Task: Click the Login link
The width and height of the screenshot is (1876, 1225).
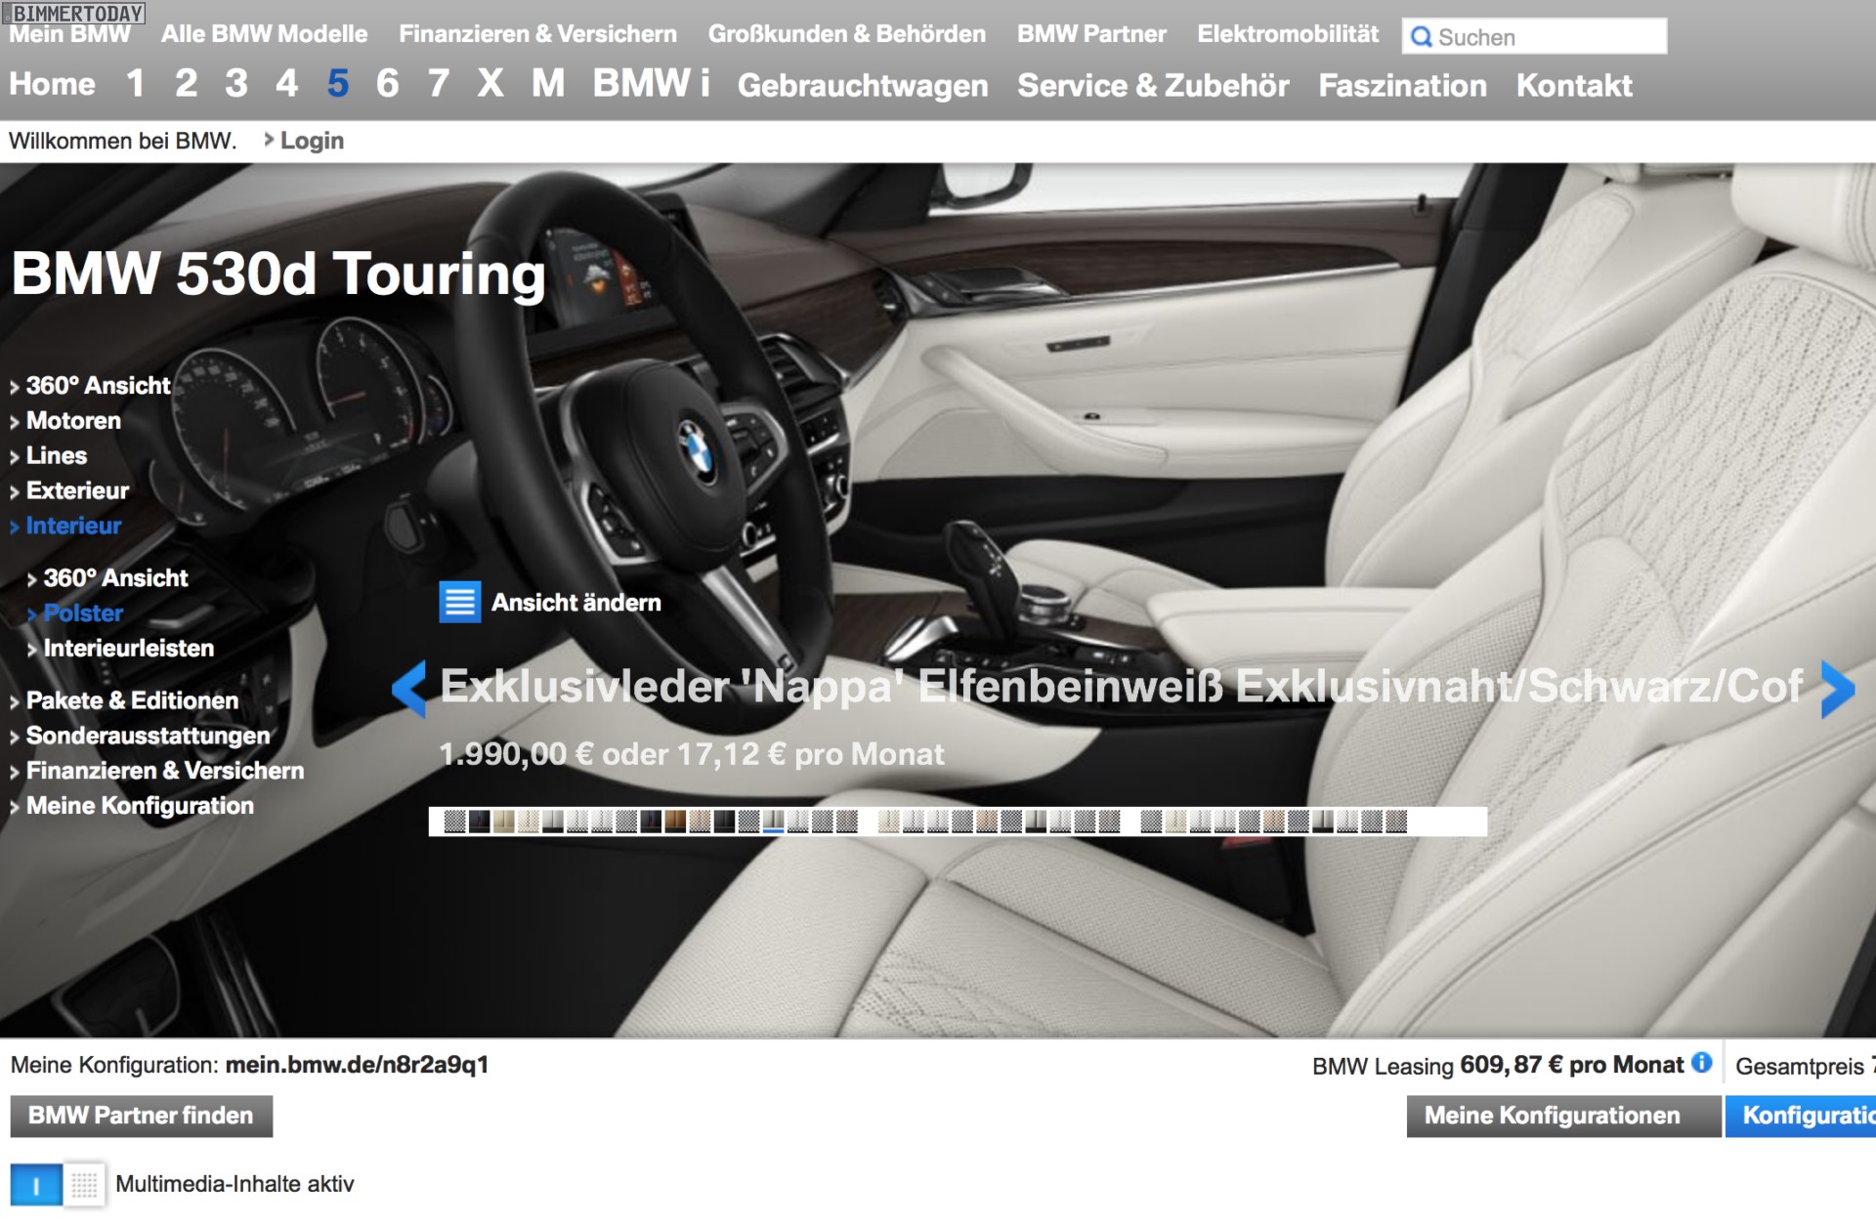Action: [x=311, y=141]
